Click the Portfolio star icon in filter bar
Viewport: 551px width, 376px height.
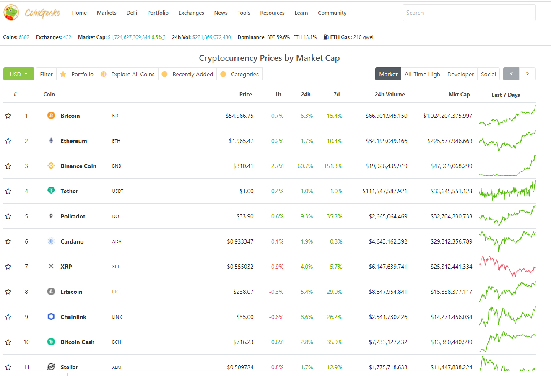click(x=63, y=74)
